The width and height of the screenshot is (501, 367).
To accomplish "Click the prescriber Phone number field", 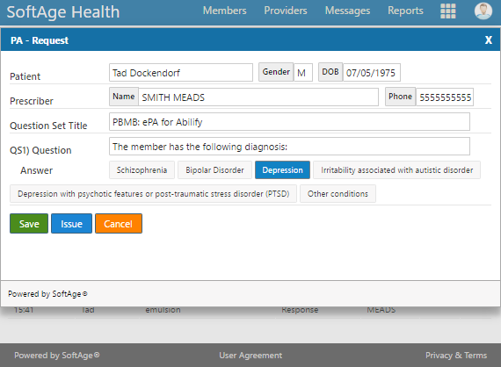I will [x=445, y=97].
